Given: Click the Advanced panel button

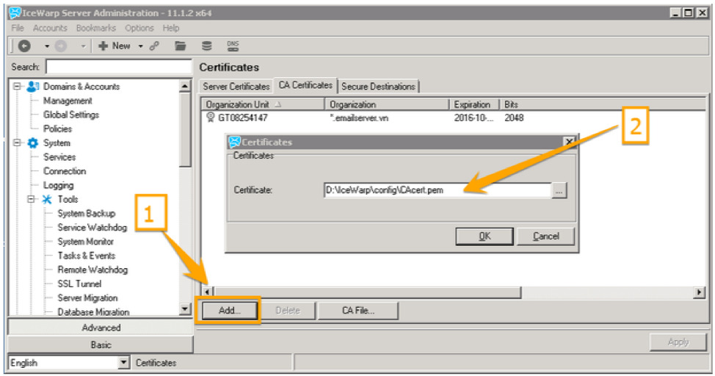Looking at the screenshot, I should point(101,328).
